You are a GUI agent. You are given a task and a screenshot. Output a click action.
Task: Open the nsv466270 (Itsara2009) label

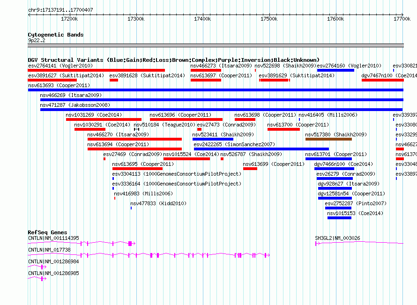119,134
